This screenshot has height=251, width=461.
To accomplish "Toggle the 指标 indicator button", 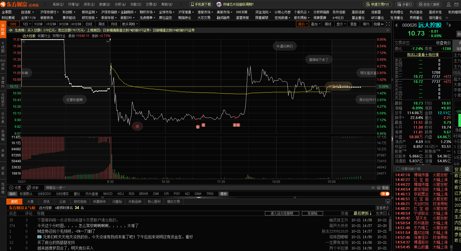I will (13, 194).
